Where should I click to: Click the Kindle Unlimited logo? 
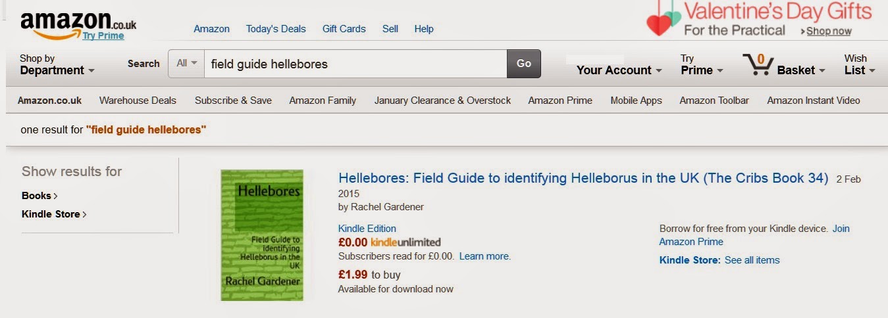405,242
